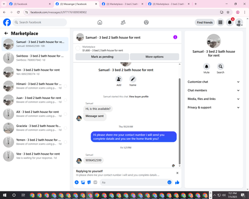Go to the Home feed icon
The image size is (249, 199).
point(100,22)
